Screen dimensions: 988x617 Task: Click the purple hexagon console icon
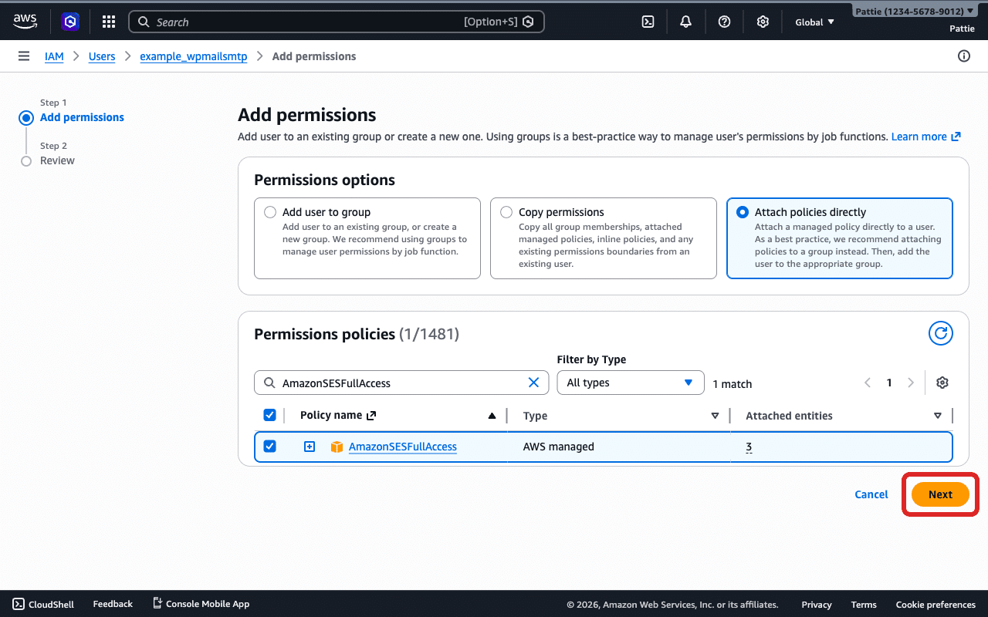click(x=70, y=22)
